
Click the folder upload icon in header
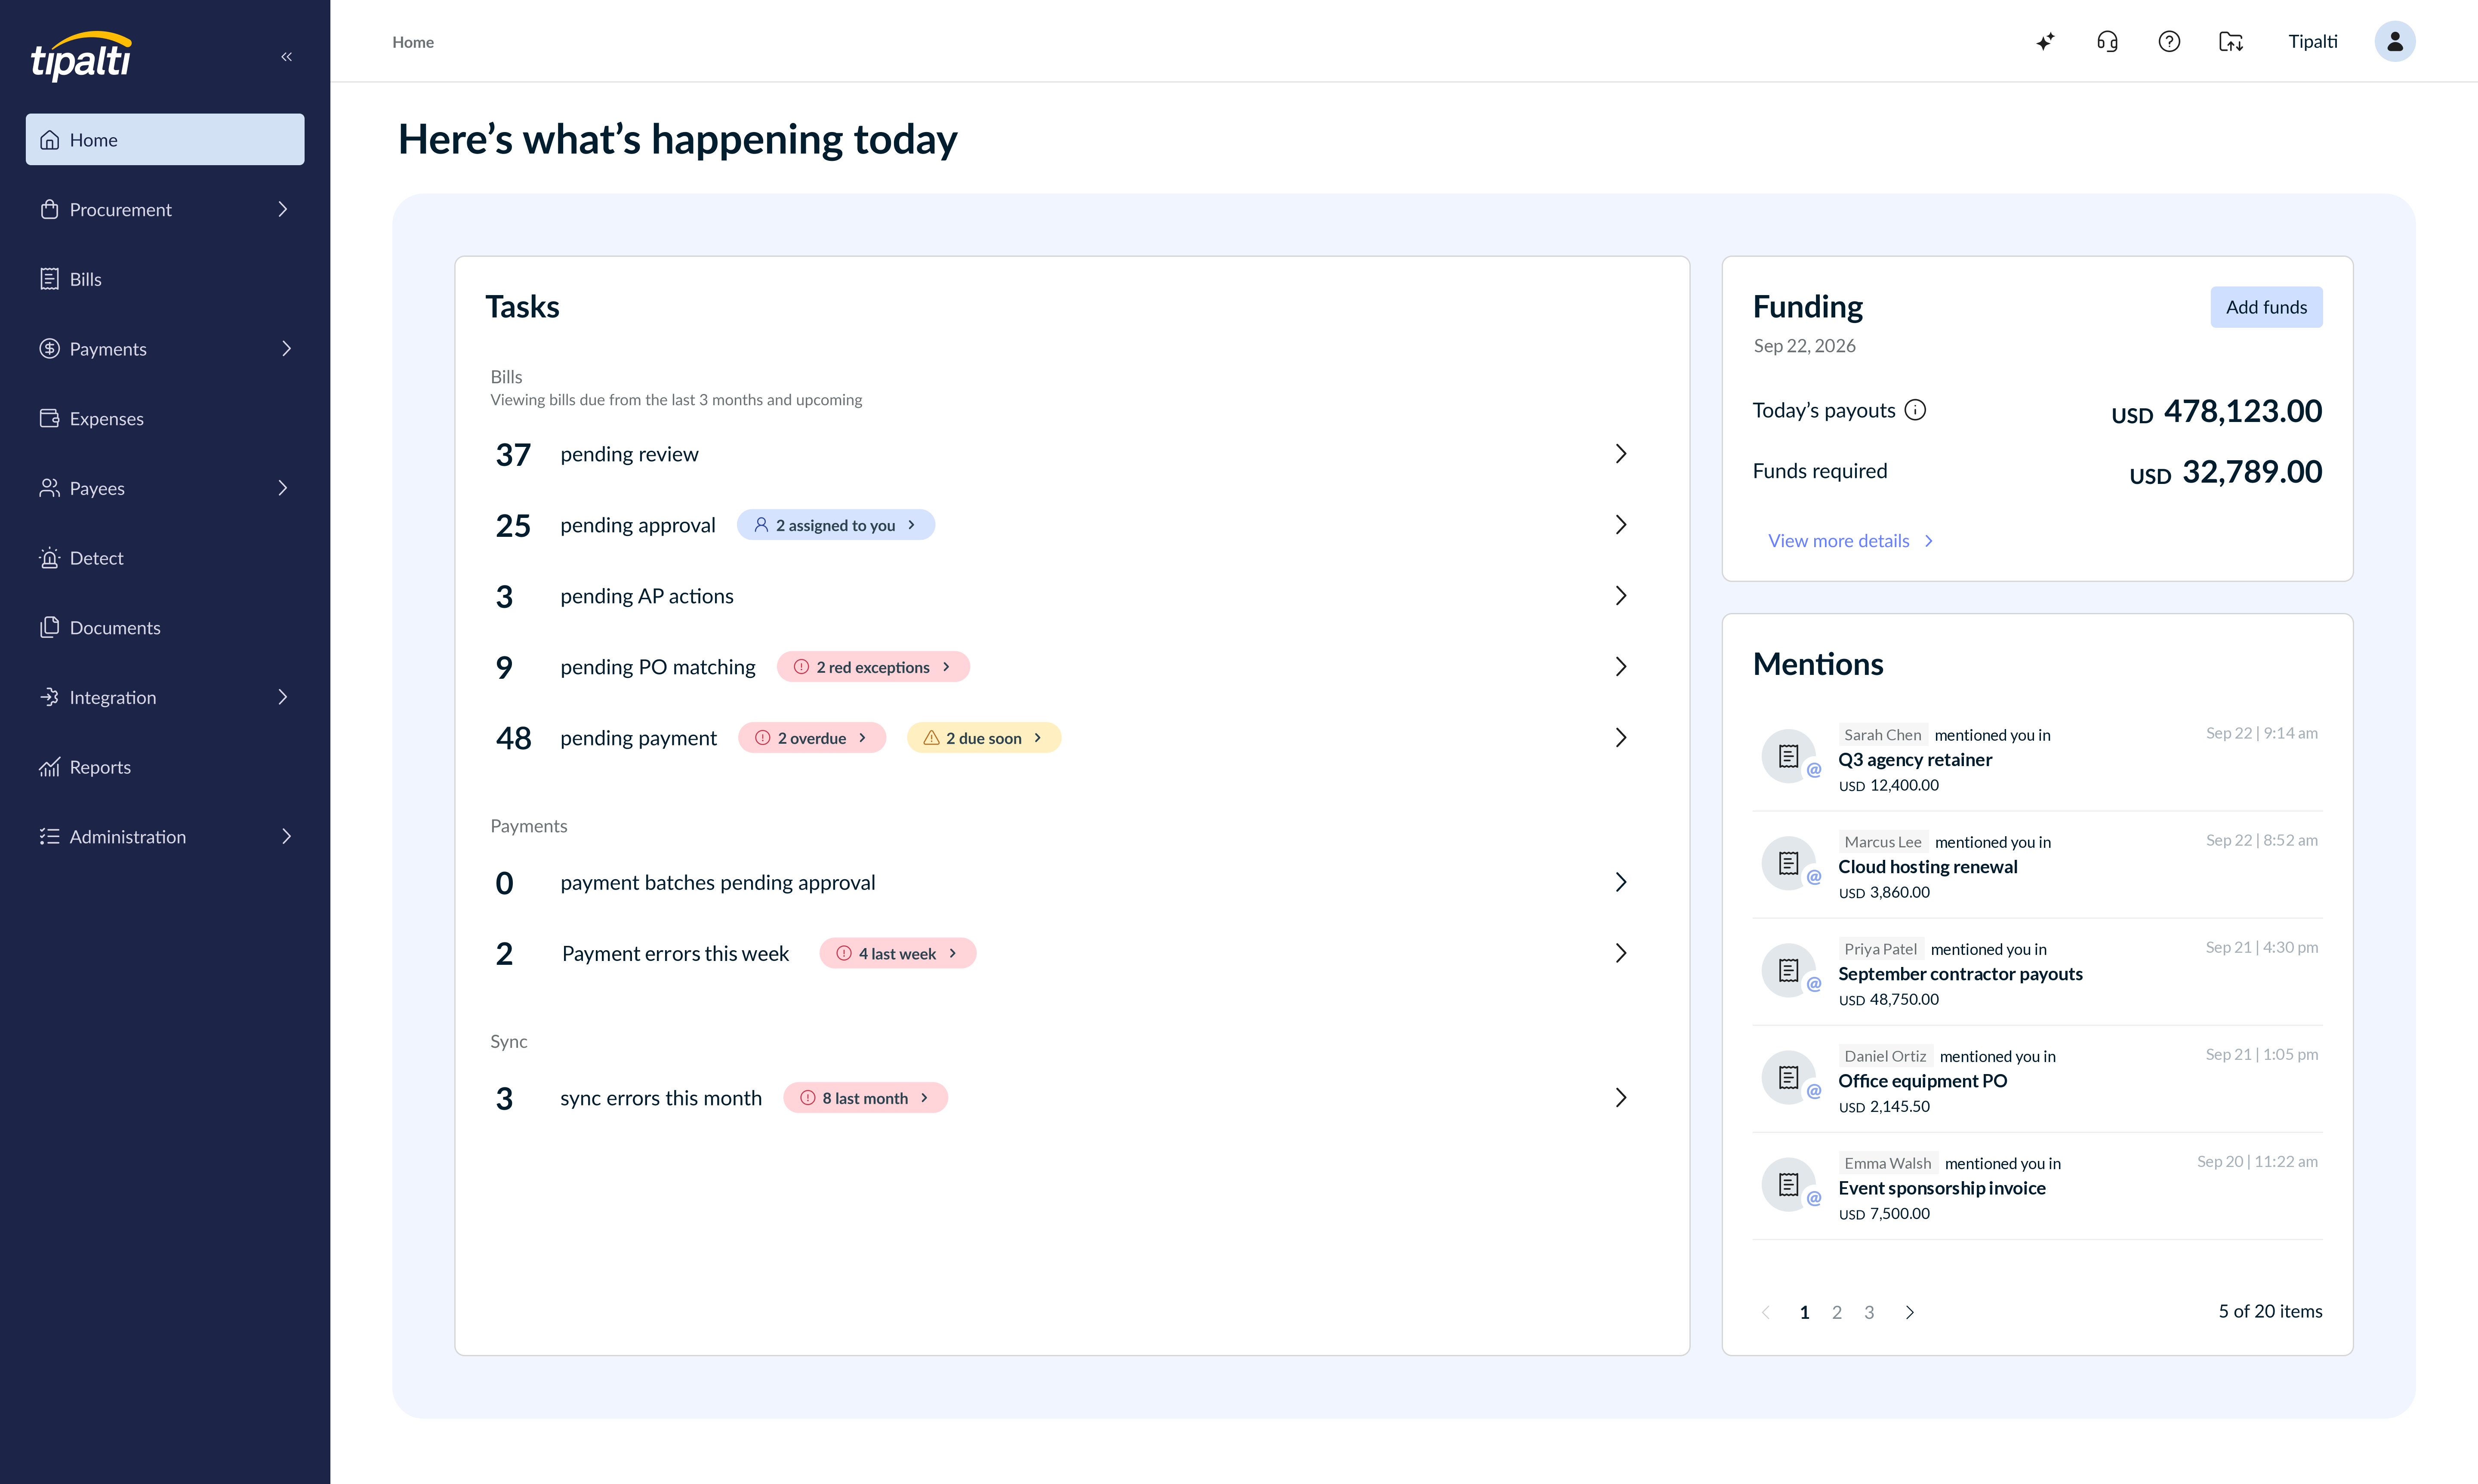click(2231, 41)
